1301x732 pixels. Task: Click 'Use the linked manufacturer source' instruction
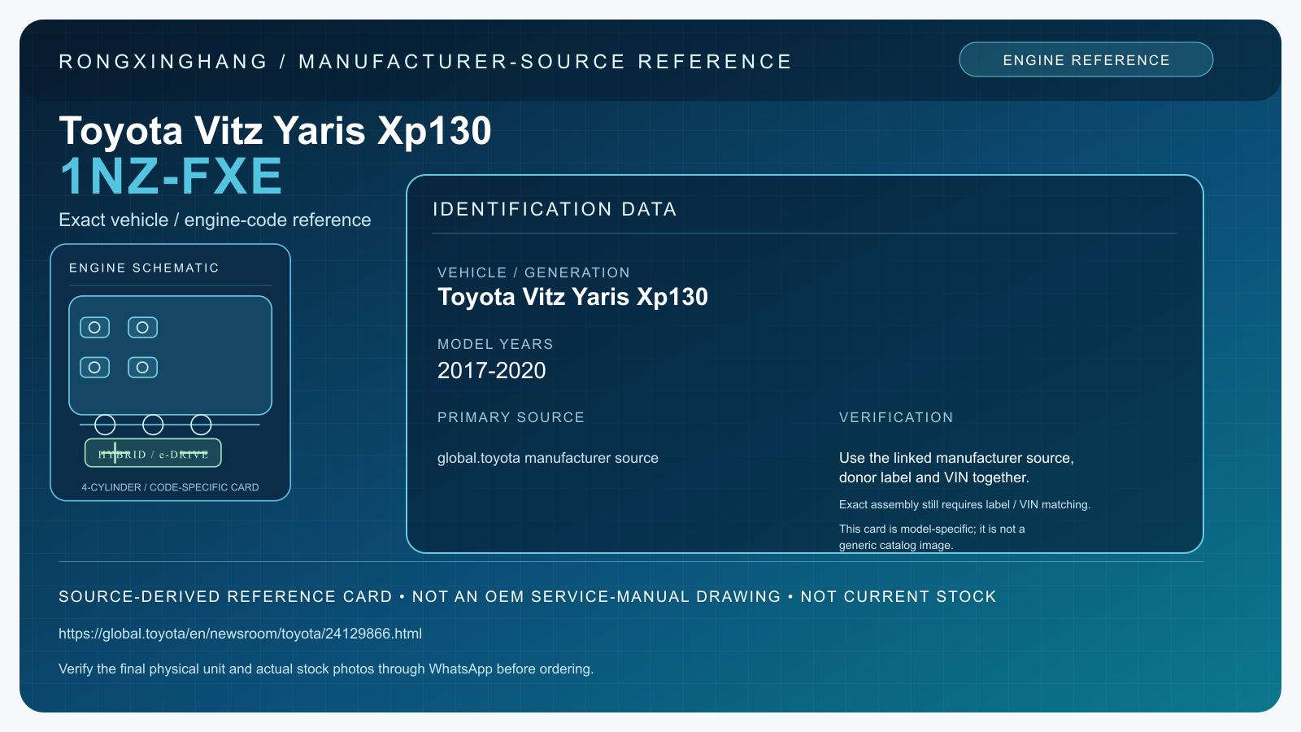956,468
